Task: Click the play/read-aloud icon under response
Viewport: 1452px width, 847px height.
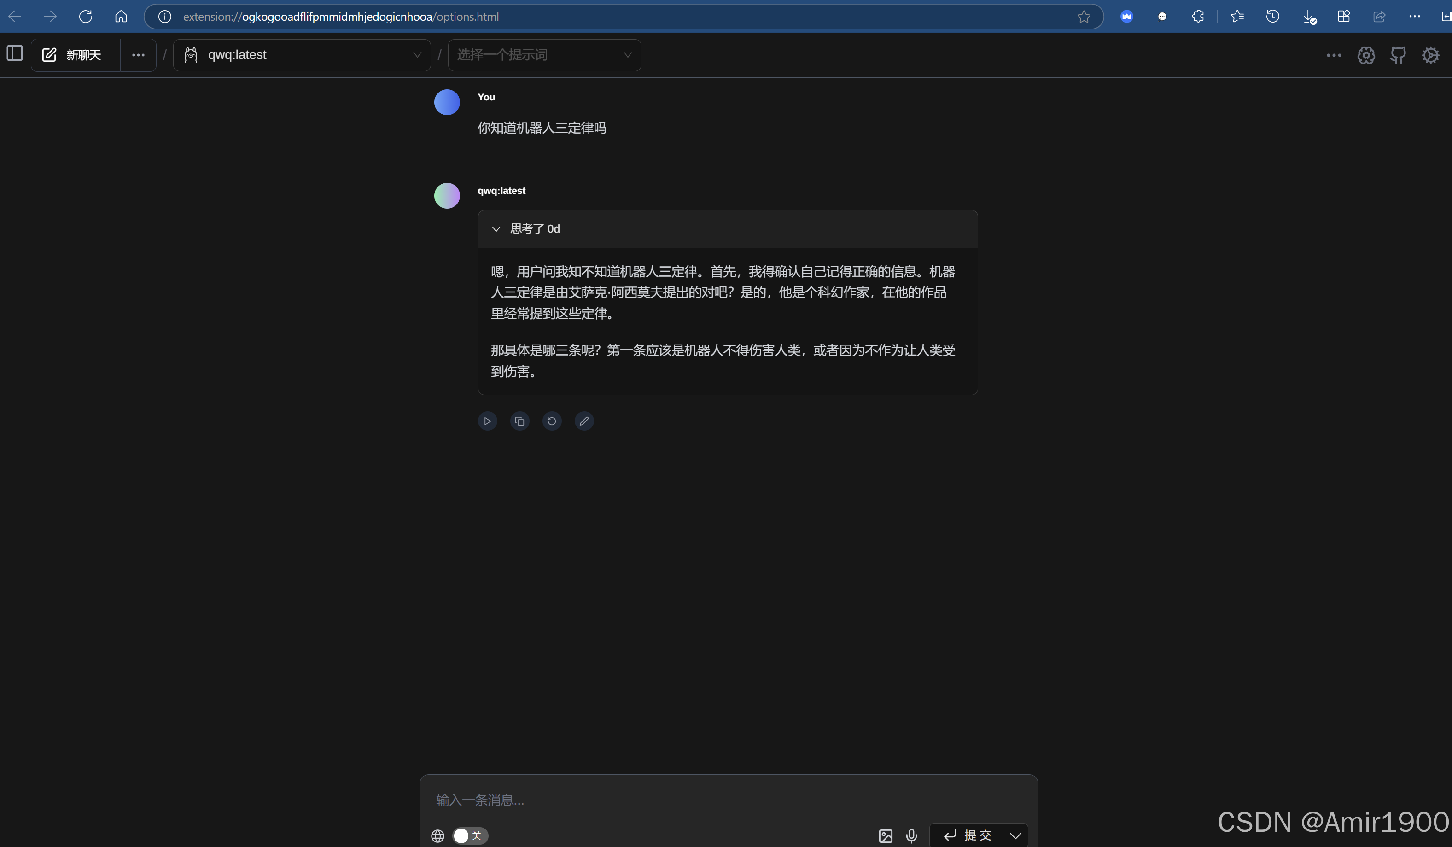Action: coord(487,421)
